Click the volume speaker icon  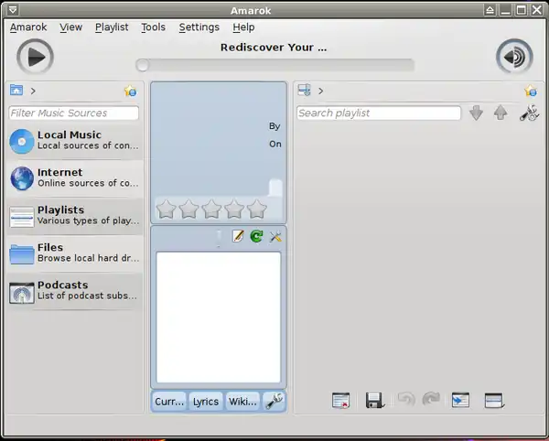point(514,58)
